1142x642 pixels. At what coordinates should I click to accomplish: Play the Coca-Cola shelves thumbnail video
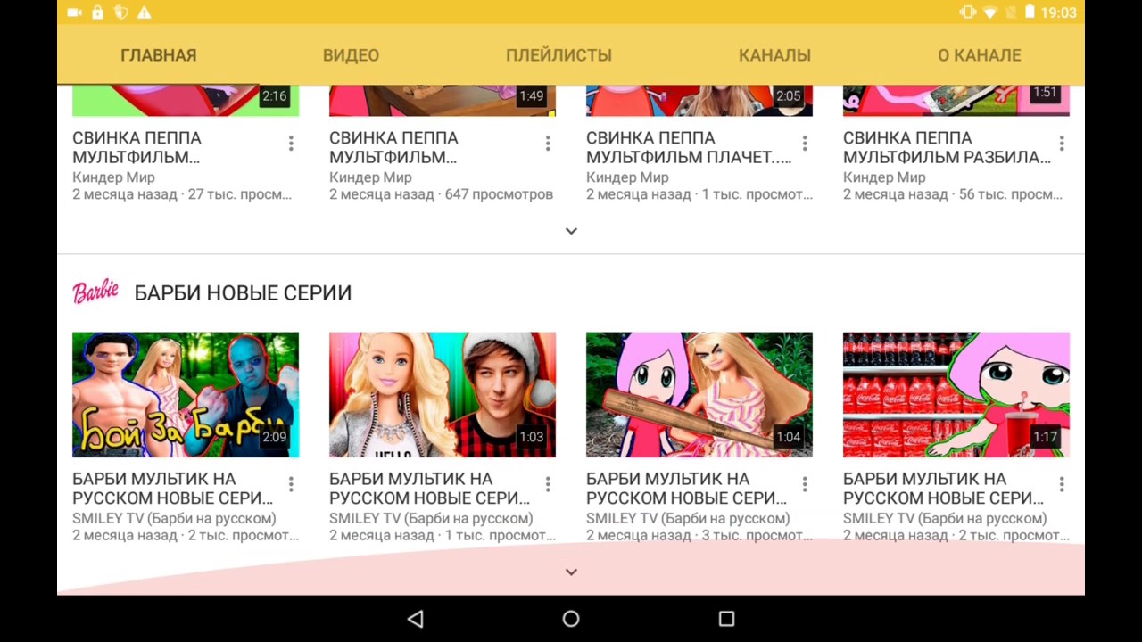coord(956,395)
